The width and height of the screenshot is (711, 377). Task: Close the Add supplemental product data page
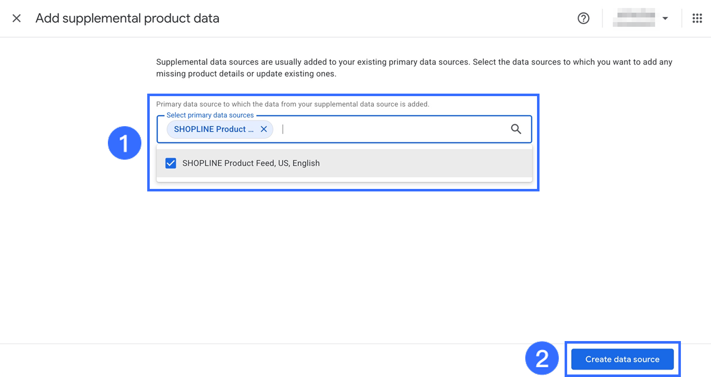[x=17, y=18]
